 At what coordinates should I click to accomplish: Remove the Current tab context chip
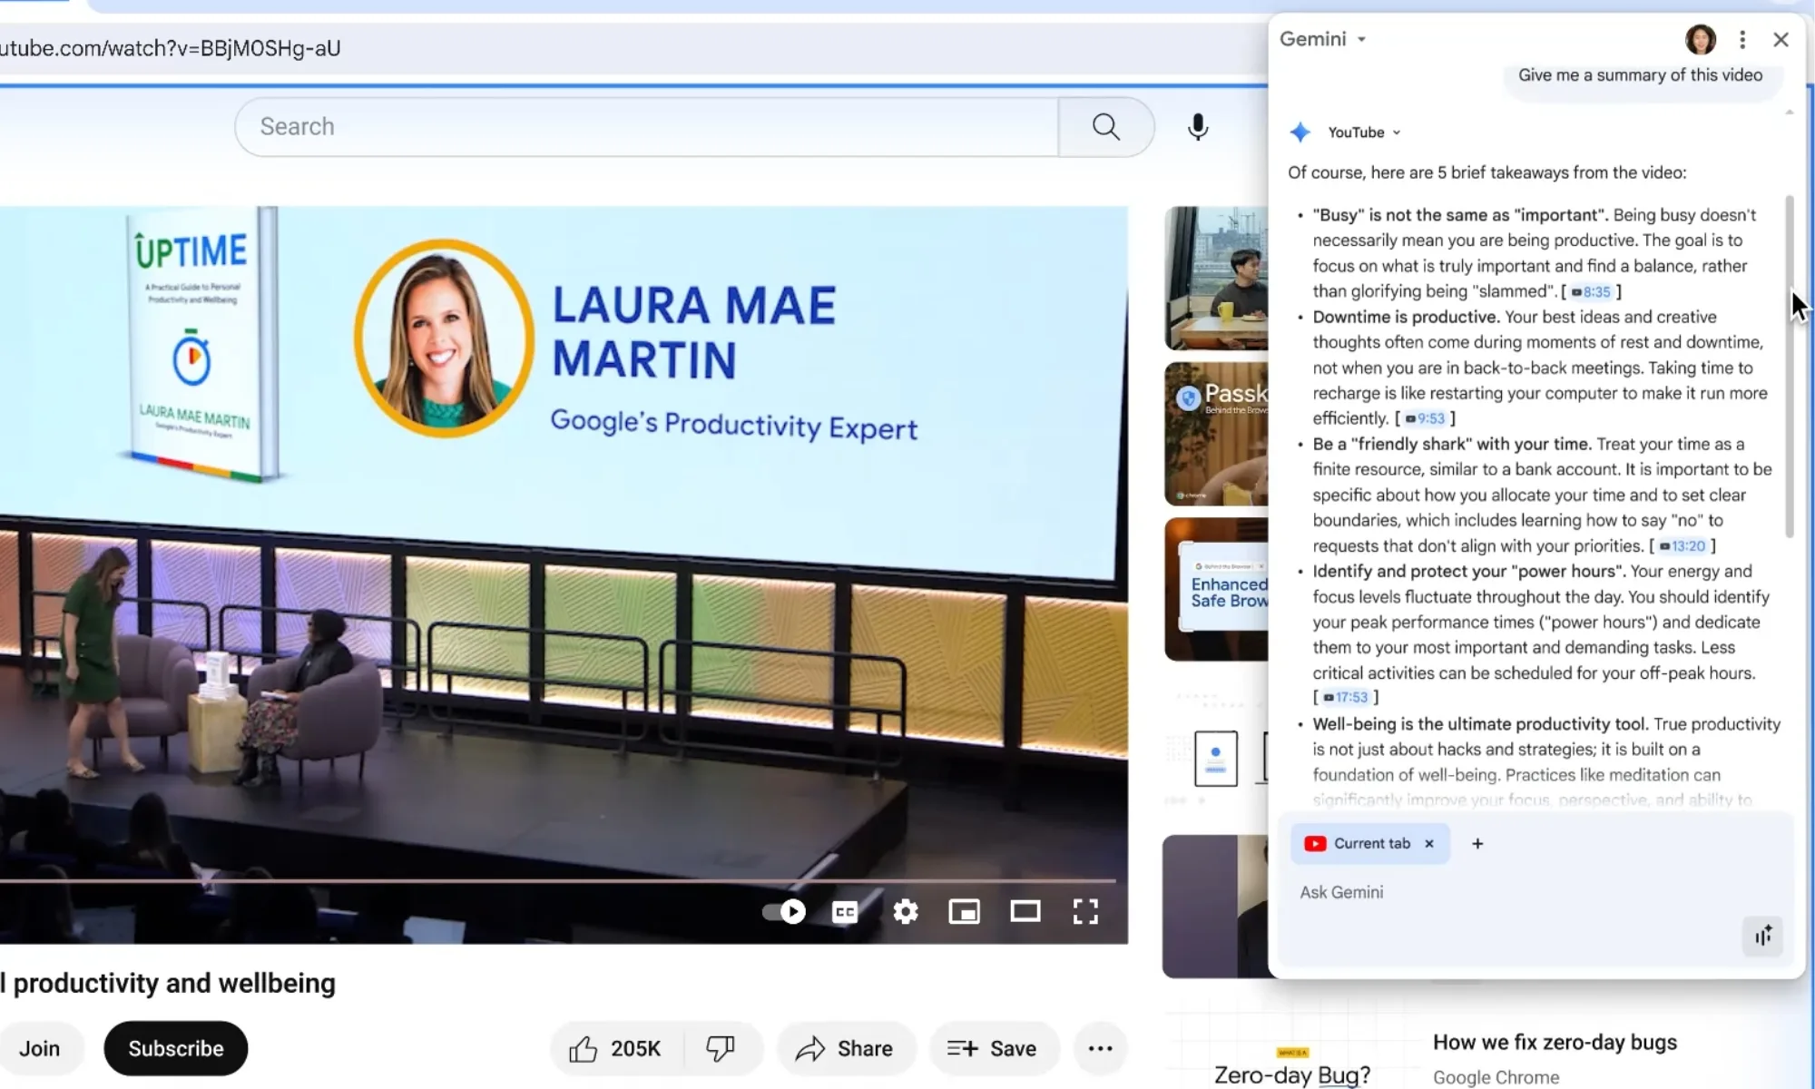coord(1428,843)
